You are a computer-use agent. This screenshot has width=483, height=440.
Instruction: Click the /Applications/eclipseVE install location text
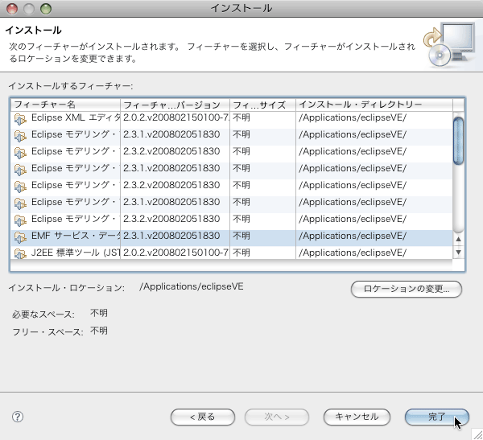click(x=192, y=286)
